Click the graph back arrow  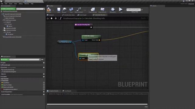click(x=51, y=18)
